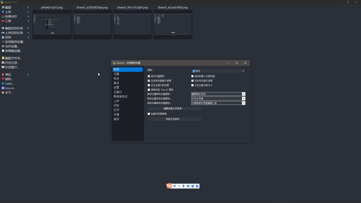Select the pRwkfz7qSG.png thumbnail
The image size is (361, 203).
coord(52,24)
